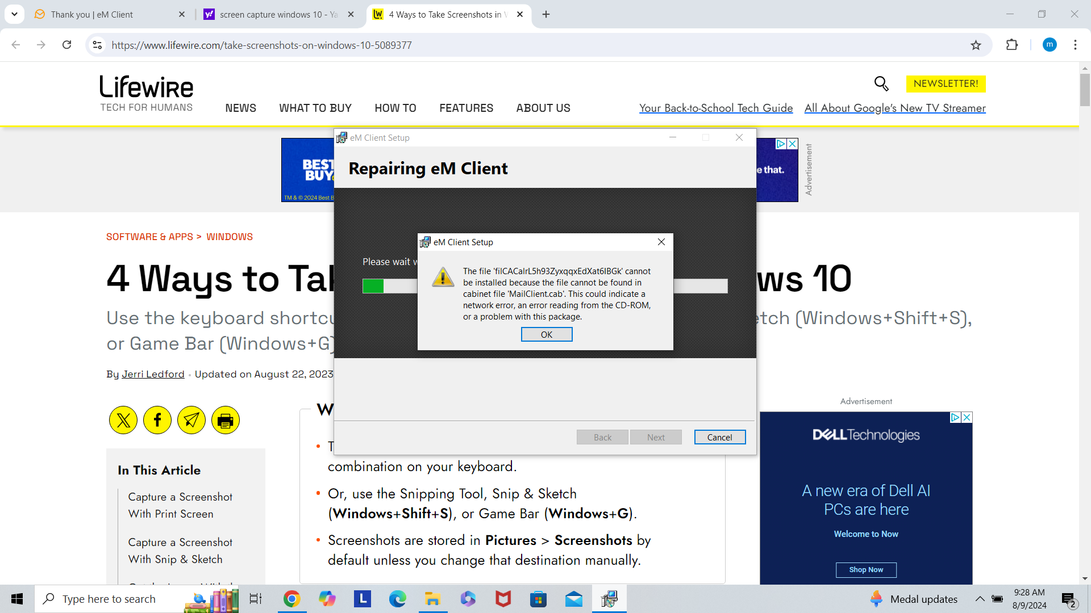The image size is (1091, 613).
Task: Click the page vertical scrollbar thumb
Action: click(1085, 90)
